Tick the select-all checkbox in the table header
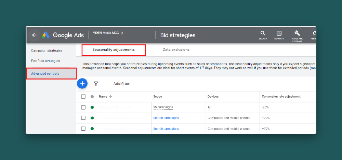This screenshot has width=342, height=160. coord(83,97)
